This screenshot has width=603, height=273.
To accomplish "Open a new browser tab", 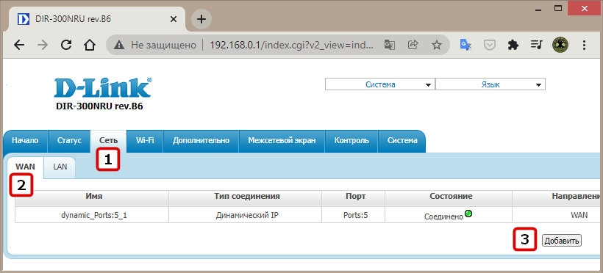I will [x=201, y=19].
